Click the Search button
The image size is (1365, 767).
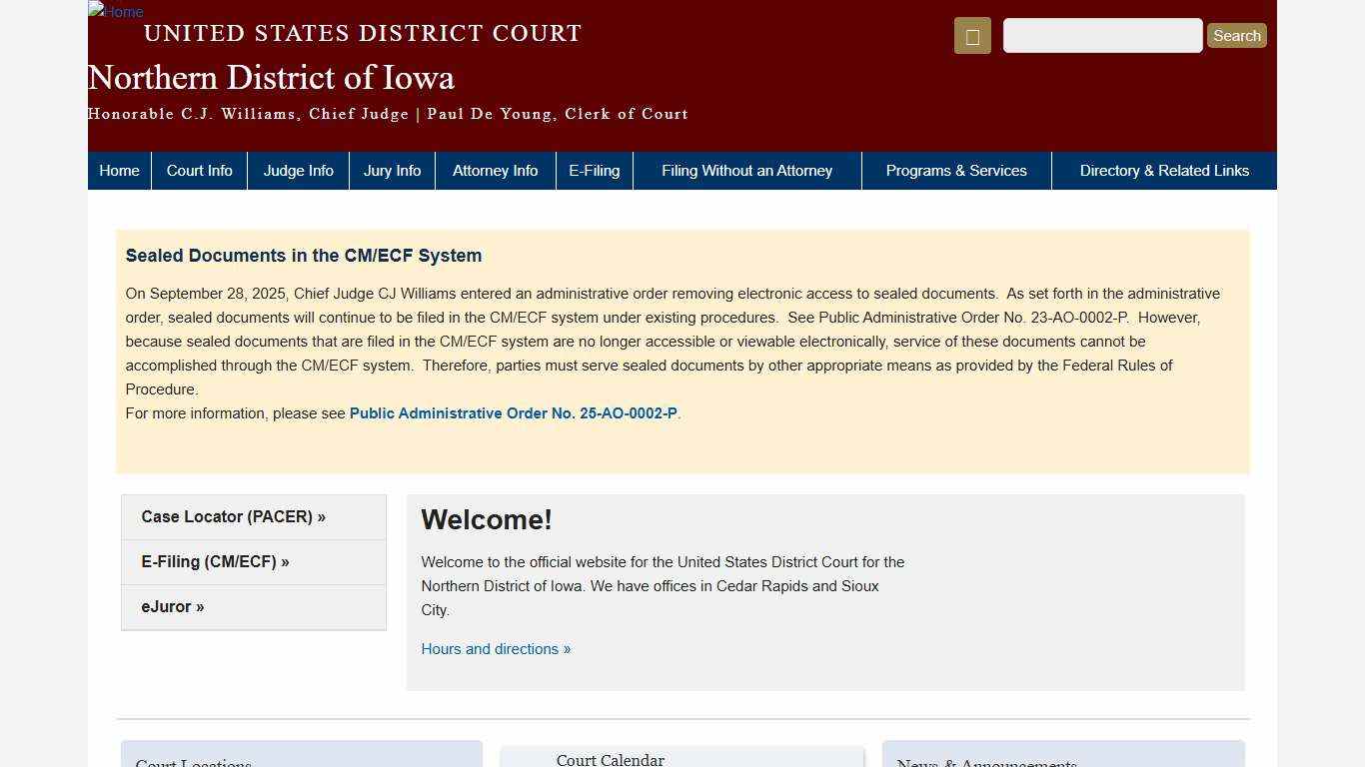click(1236, 35)
